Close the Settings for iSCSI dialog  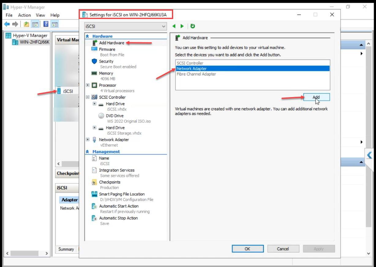click(x=332, y=14)
